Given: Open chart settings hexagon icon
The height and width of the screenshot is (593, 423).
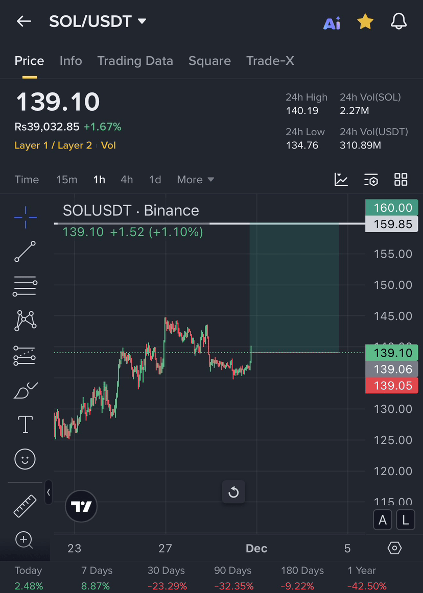Looking at the screenshot, I should (x=394, y=548).
